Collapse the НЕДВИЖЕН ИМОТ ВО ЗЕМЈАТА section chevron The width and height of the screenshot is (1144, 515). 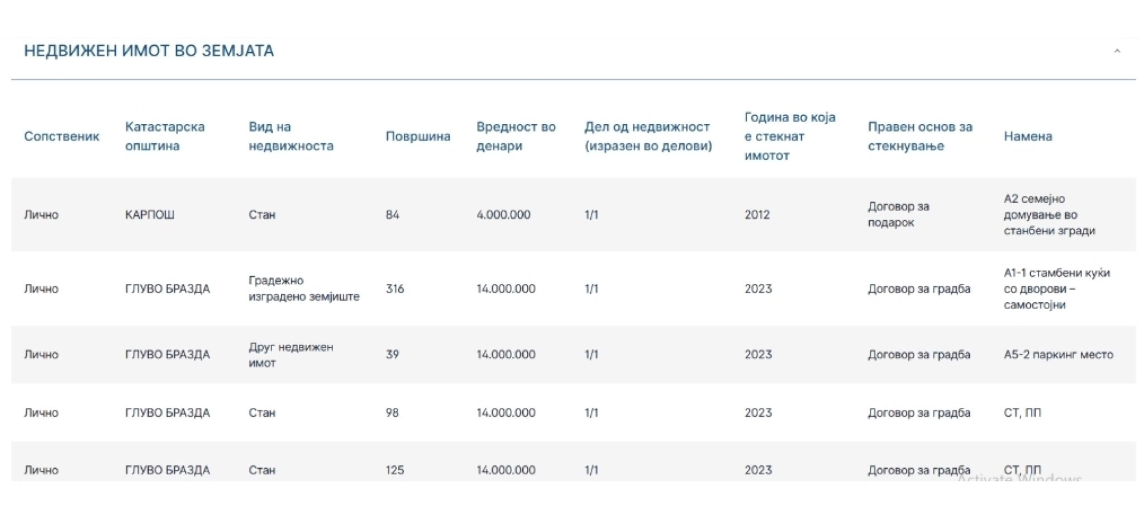click(x=1117, y=51)
